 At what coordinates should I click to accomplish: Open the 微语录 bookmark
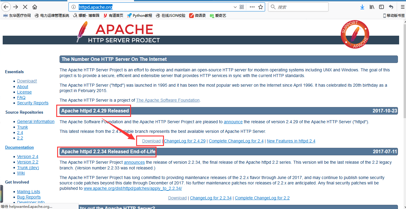197,15
